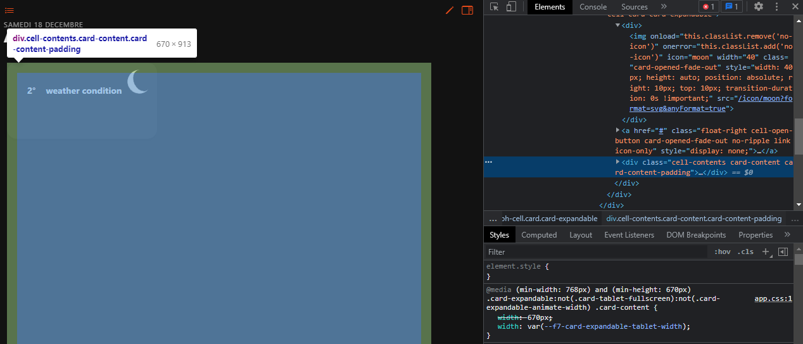Click the blue issues message badge
Screen dimensions: 803x344
pyautogui.click(x=732, y=7)
